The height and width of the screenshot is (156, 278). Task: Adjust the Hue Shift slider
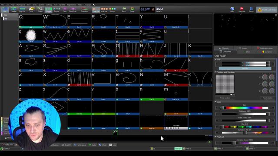pos(245,127)
